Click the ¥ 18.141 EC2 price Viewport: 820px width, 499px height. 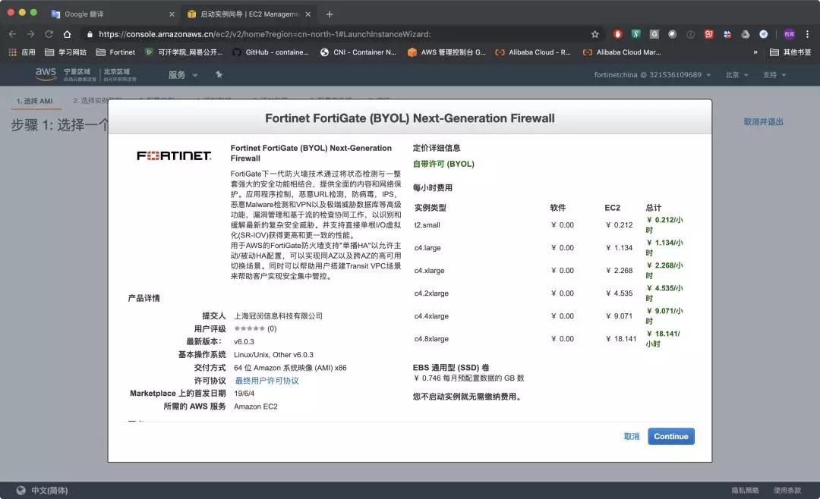pos(621,338)
